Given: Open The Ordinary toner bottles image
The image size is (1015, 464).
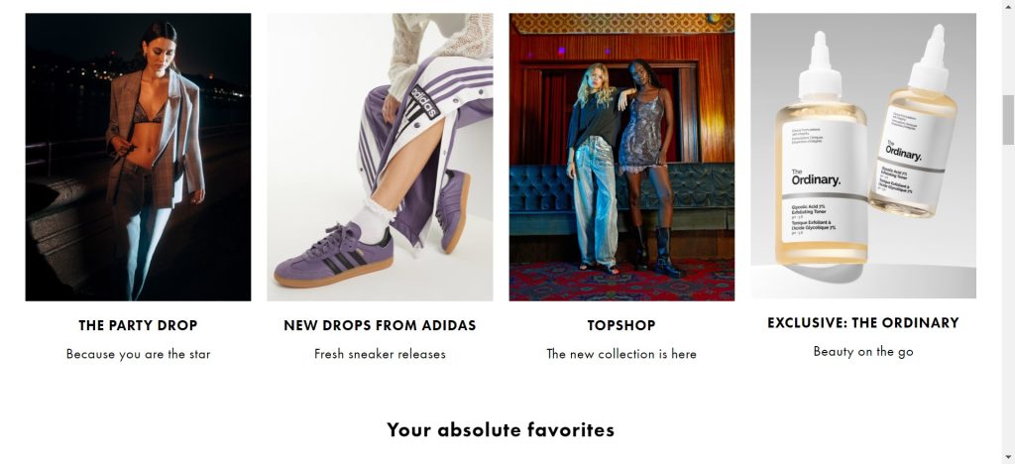Looking at the screenshot, I should pyautogui.click(x=863, y=156).
